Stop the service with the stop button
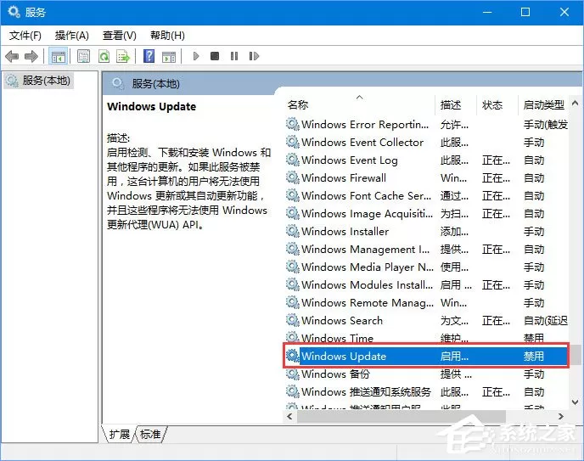Screen dimensions: 584x461 tap(215, 56)
